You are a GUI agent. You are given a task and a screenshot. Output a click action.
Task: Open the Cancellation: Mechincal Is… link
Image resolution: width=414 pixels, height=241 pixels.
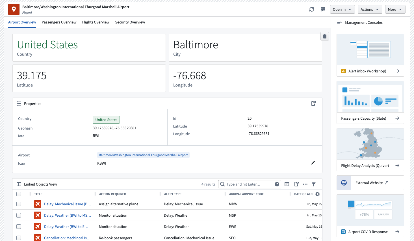(x=67, y=238)
